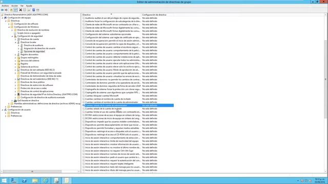The image size is (328, 184).
Task: Toggle the Show/Hide console tree icon
Action: pos(16,10)
